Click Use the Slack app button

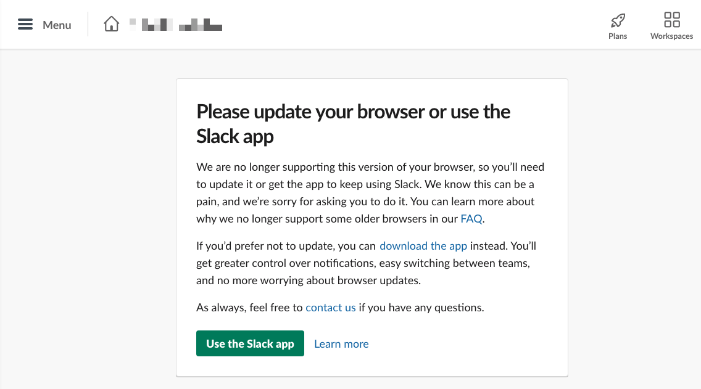250,343
